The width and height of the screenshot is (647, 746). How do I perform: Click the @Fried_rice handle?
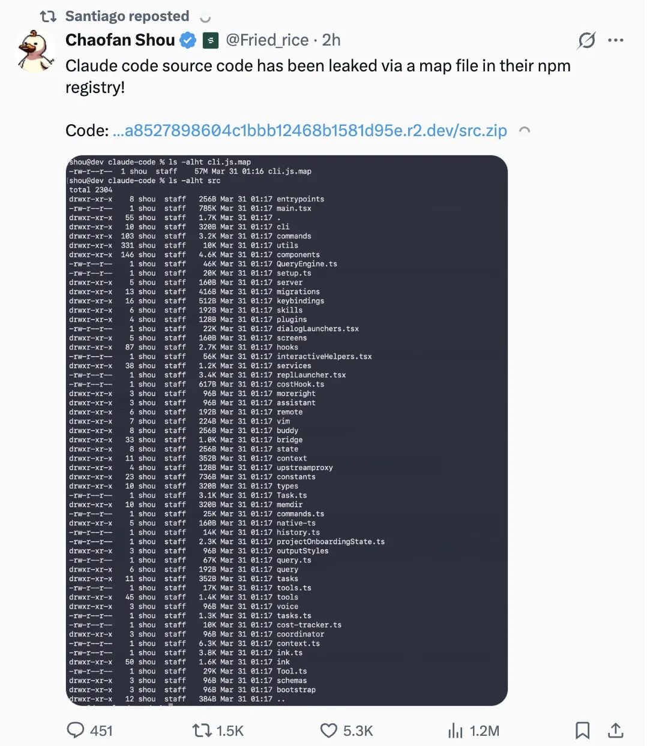pyautogui.click(x=267, y=40)
